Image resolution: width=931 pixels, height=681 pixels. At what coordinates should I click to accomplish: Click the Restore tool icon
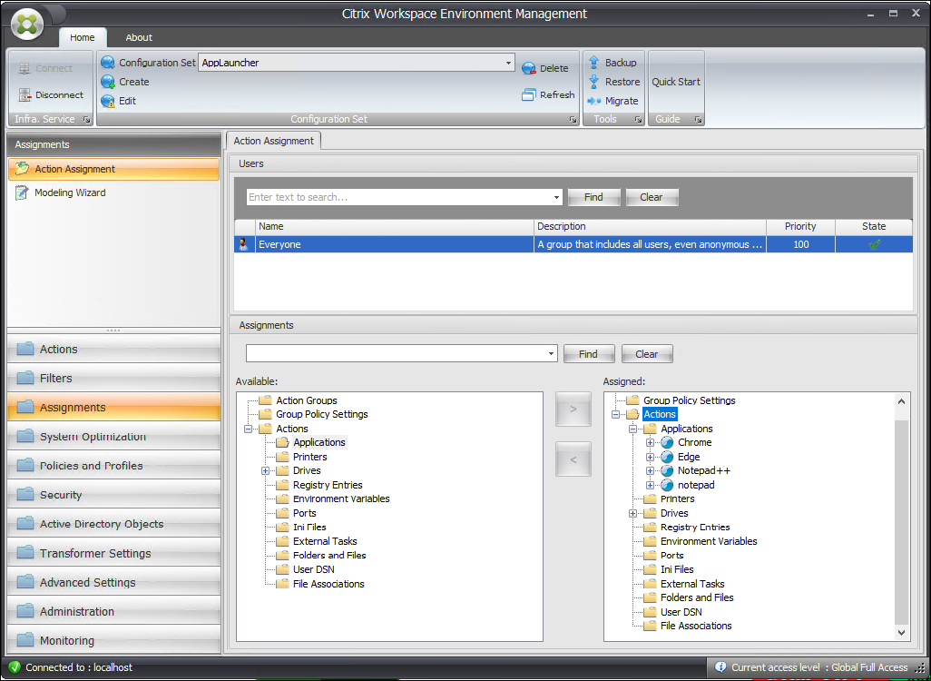point(595,82)
